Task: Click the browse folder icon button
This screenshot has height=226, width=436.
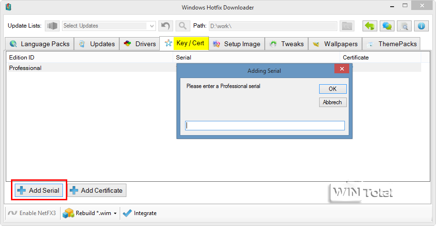Action: (x=346, y=26)
